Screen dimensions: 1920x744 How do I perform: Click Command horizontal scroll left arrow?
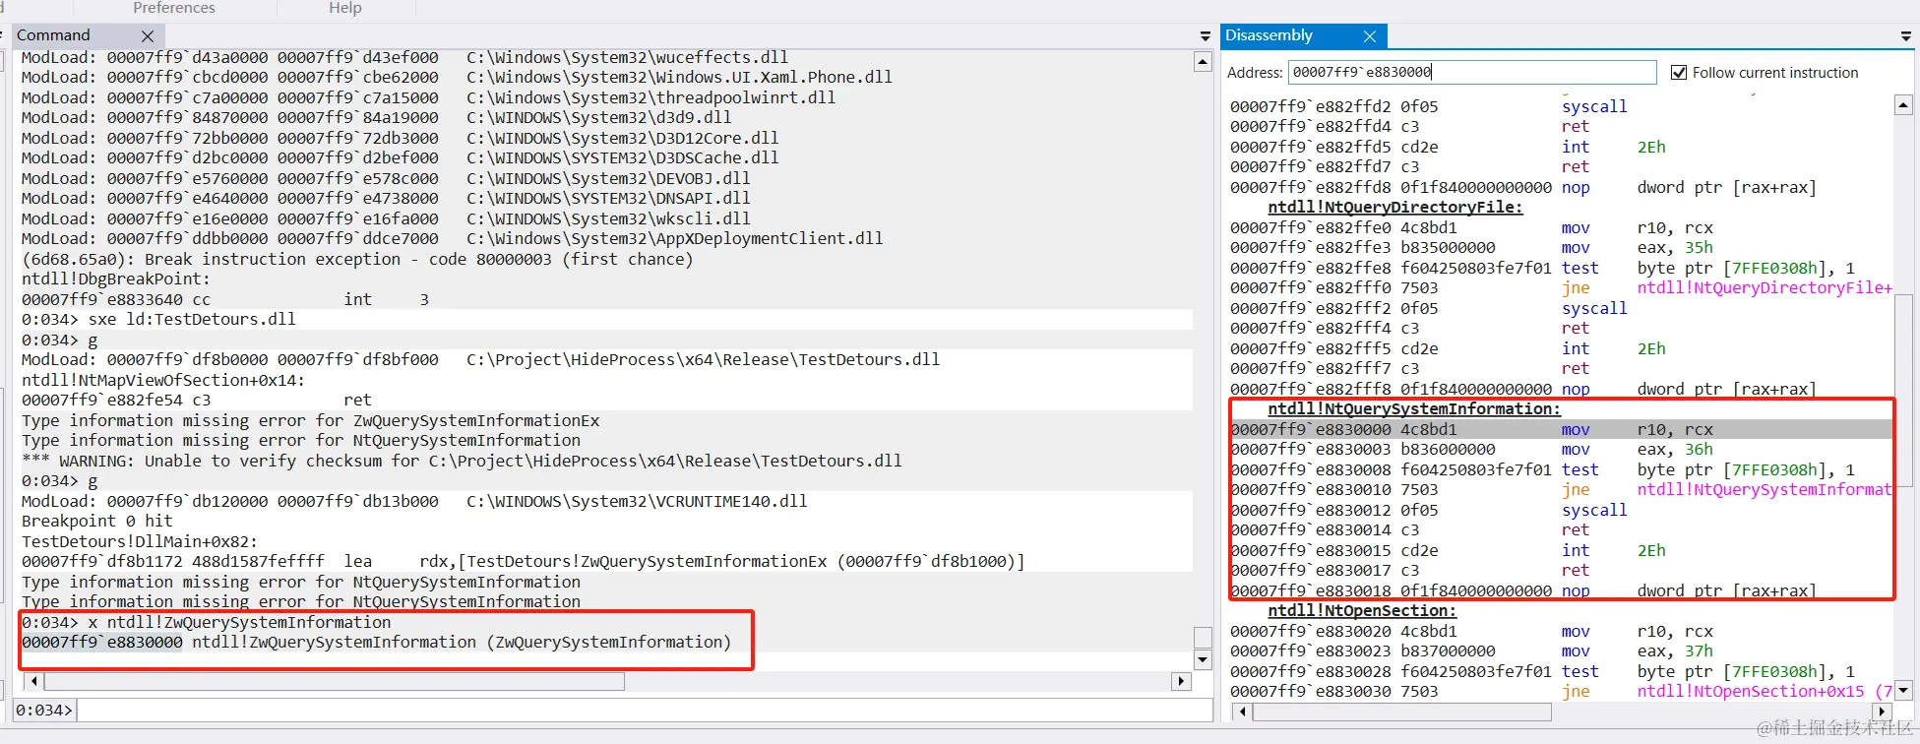[33, 681]
